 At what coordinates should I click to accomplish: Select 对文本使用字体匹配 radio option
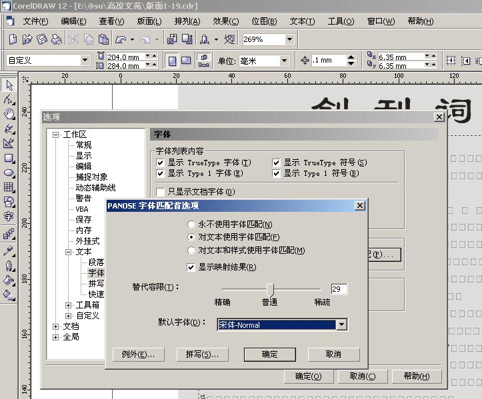click(191, 237)
